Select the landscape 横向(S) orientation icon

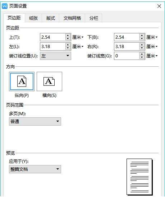click(x=49, y=81)
